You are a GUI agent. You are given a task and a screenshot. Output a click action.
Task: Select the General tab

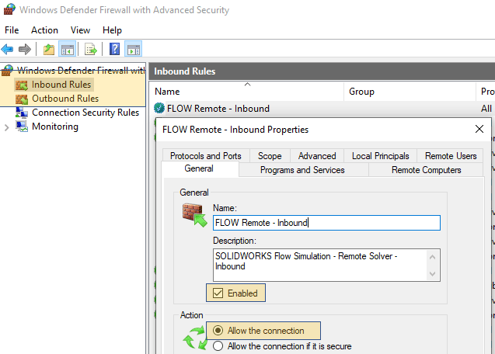pos(199,168)
